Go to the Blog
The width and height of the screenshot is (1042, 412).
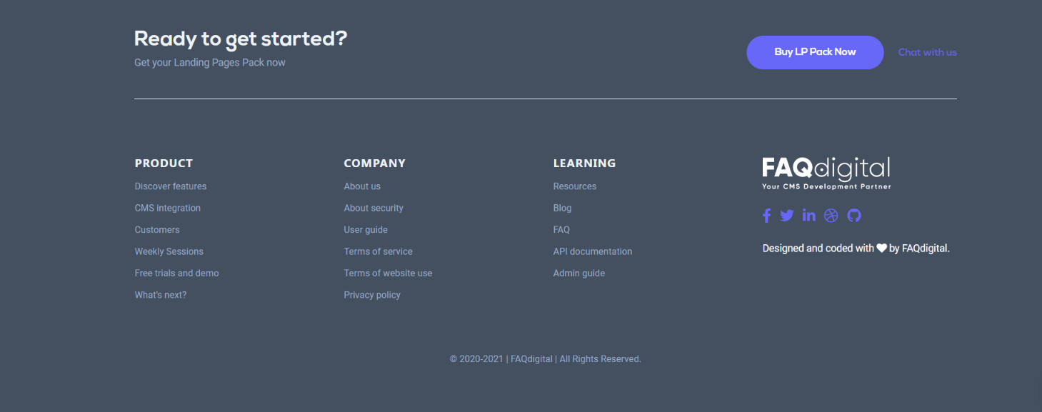[562, 208]
